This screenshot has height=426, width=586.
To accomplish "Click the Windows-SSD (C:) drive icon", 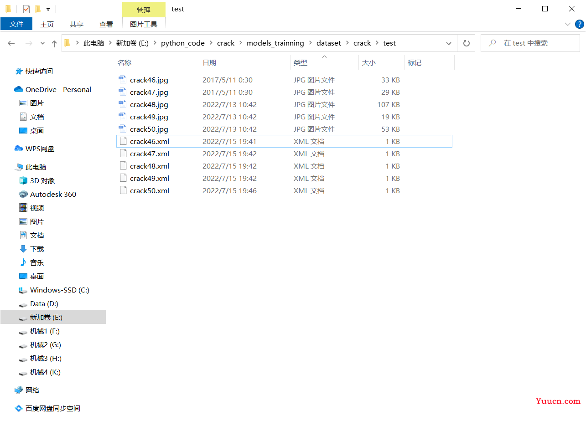I will pos(23,290).
